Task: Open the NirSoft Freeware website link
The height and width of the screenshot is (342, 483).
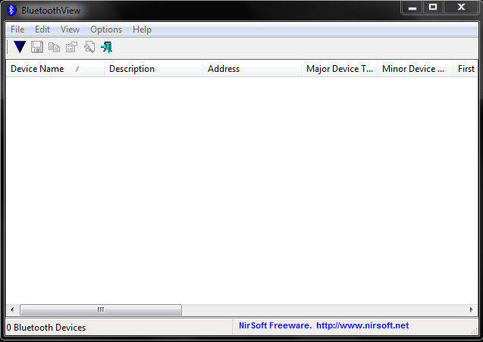Action: pos(324,325)
